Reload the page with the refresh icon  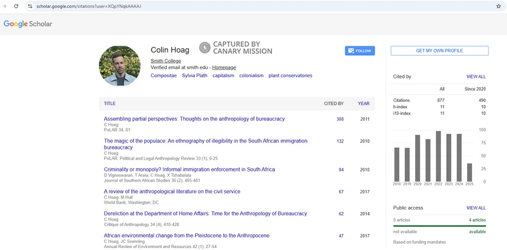[x=16, y=6]
